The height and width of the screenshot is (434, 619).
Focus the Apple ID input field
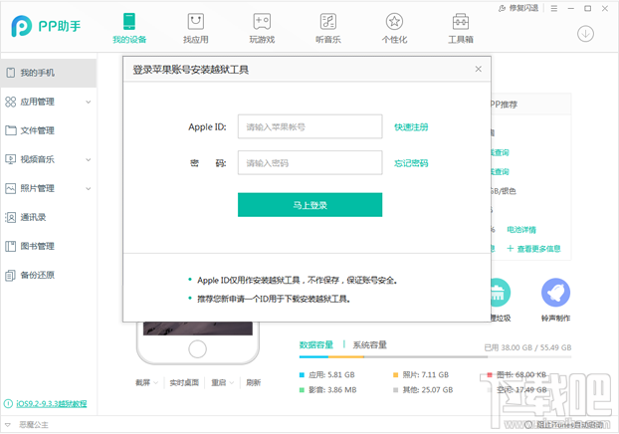coord(309,126)
